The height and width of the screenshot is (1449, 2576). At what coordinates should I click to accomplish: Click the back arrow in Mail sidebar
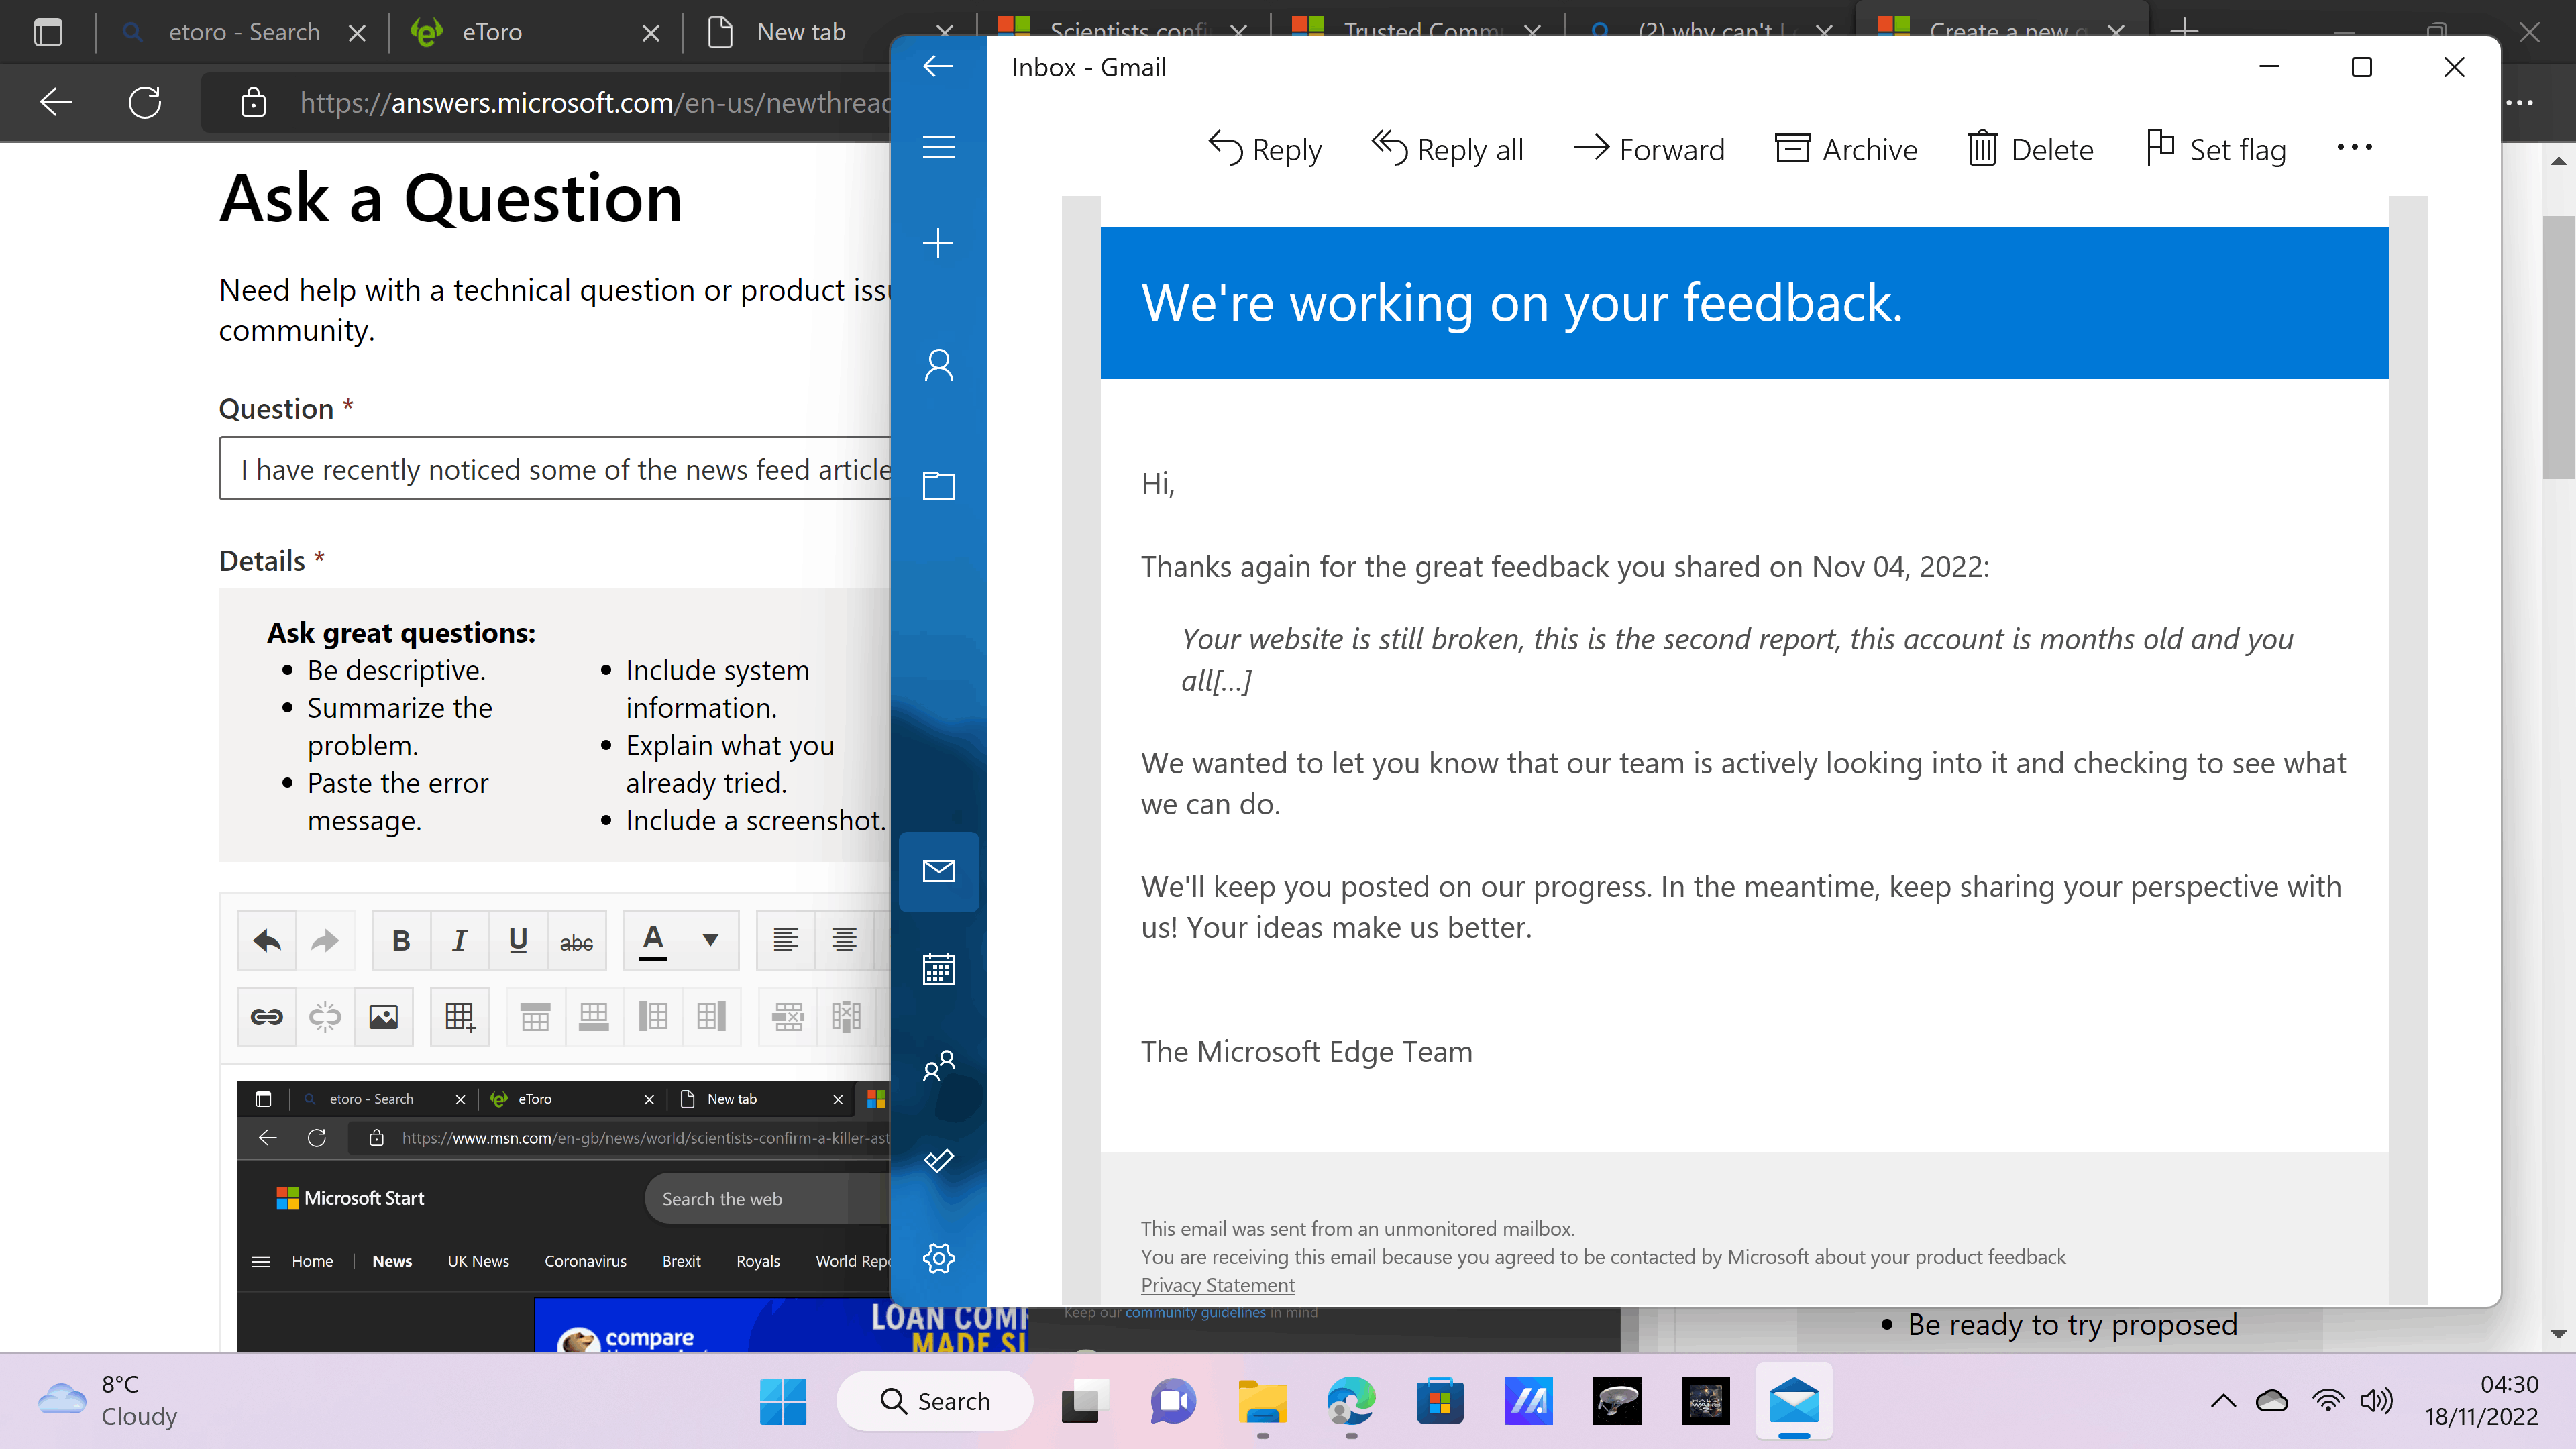point(938,67)
